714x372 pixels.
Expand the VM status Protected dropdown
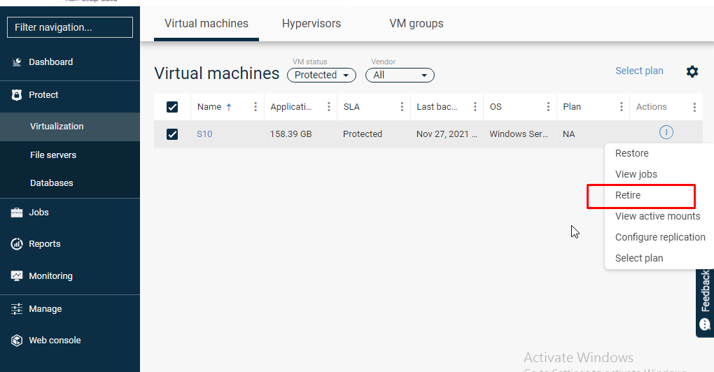[321, 75]
